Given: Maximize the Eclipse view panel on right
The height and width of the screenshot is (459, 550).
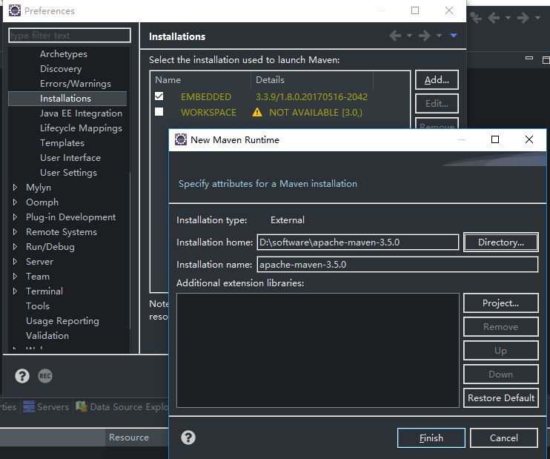Looking at the screenshot, I should pos(546,59).
